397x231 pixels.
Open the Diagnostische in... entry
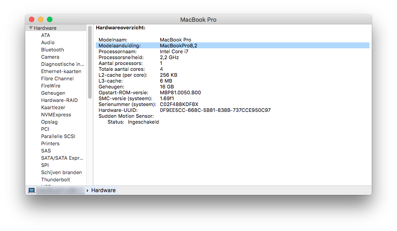(62, 64)
